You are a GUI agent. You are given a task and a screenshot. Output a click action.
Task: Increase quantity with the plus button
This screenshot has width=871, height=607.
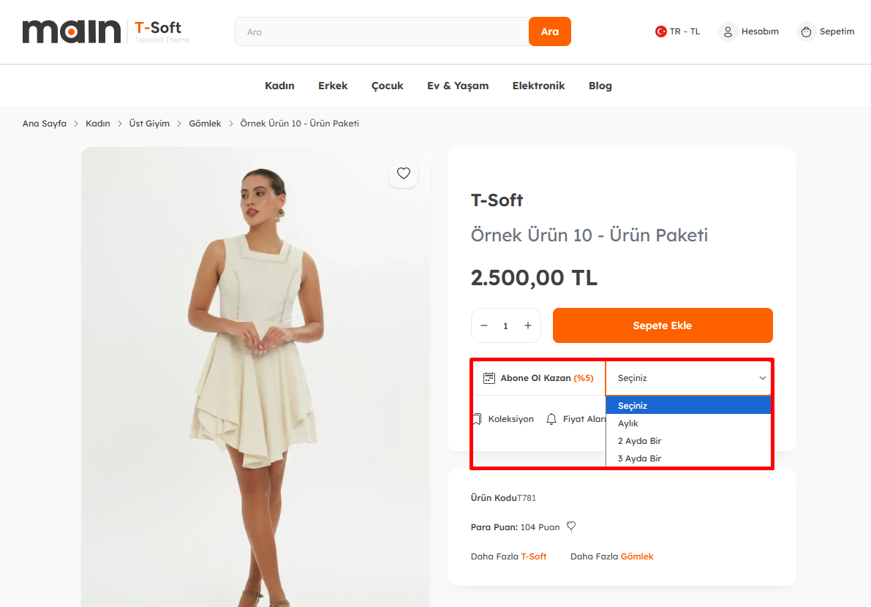tap(528, 325)
